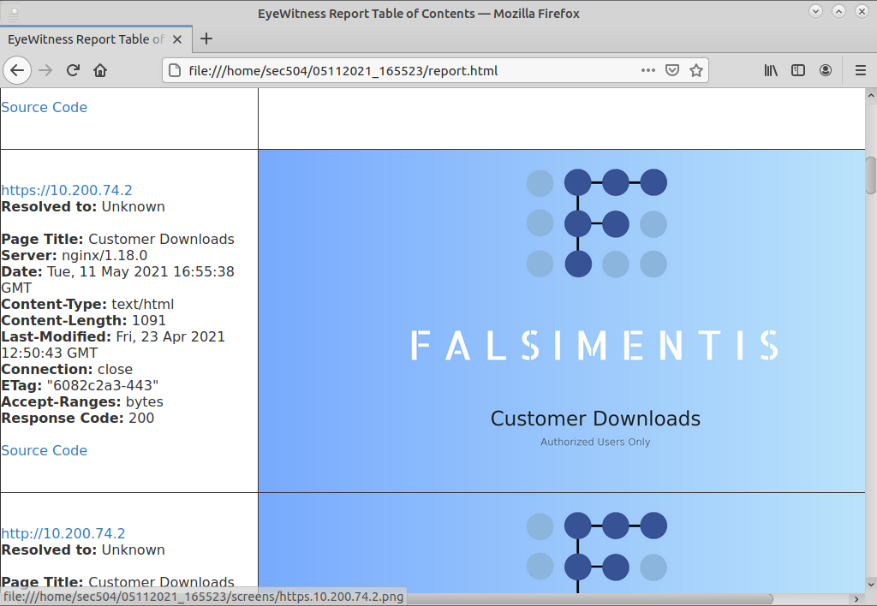Open the screenshot thumbnail for http://10.200.74.2
This screenshot has width=877, height=606.
pos(562,543)
